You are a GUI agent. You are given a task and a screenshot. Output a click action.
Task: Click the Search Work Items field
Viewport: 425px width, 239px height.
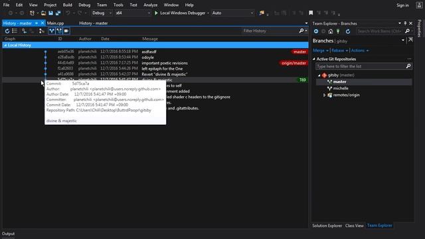tap(379, 31)
